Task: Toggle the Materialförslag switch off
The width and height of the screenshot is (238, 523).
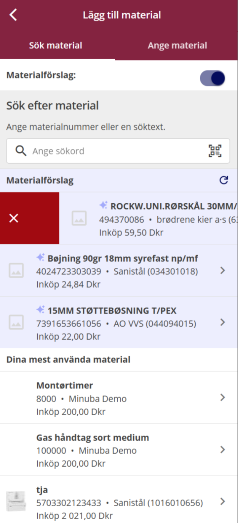Action: tap(213, 78)
